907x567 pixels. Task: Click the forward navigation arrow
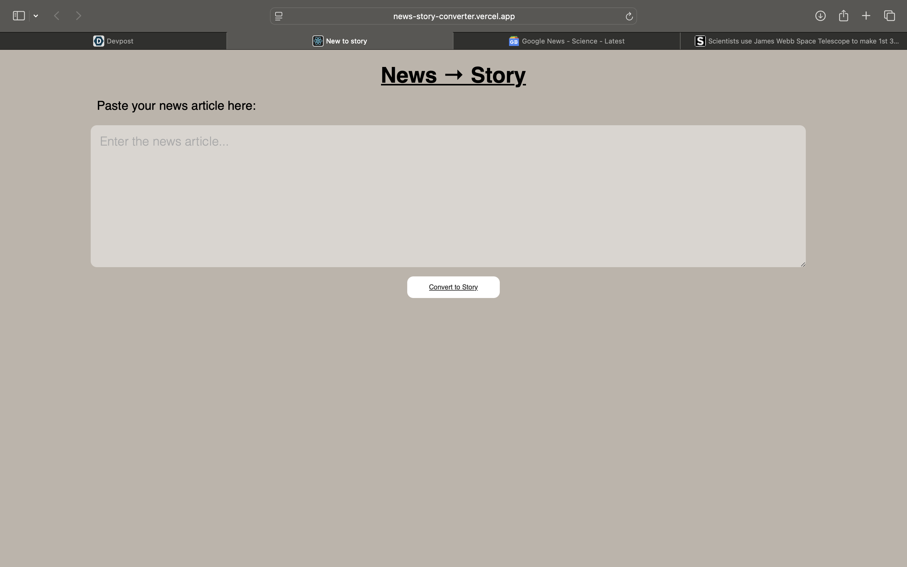tap(78, 16)
